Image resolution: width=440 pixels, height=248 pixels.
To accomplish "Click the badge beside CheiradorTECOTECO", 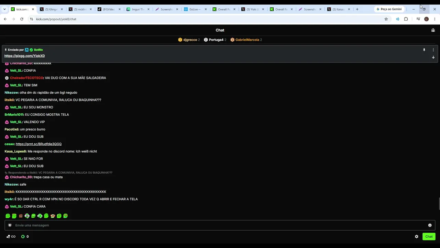I will point(7,78).
